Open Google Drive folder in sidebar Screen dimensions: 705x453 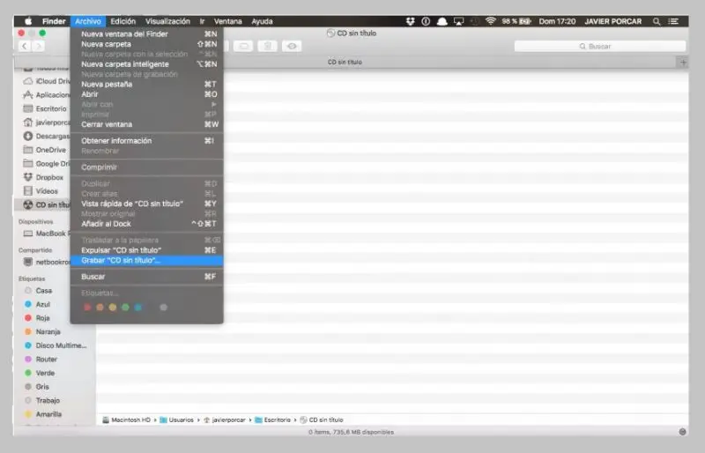(48, 164)
